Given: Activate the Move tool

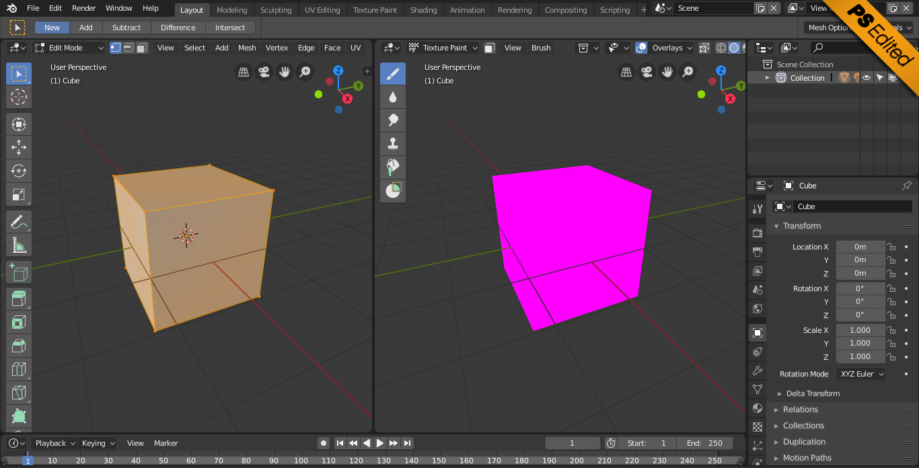Looking at the screenshot, I should [19, 147].
